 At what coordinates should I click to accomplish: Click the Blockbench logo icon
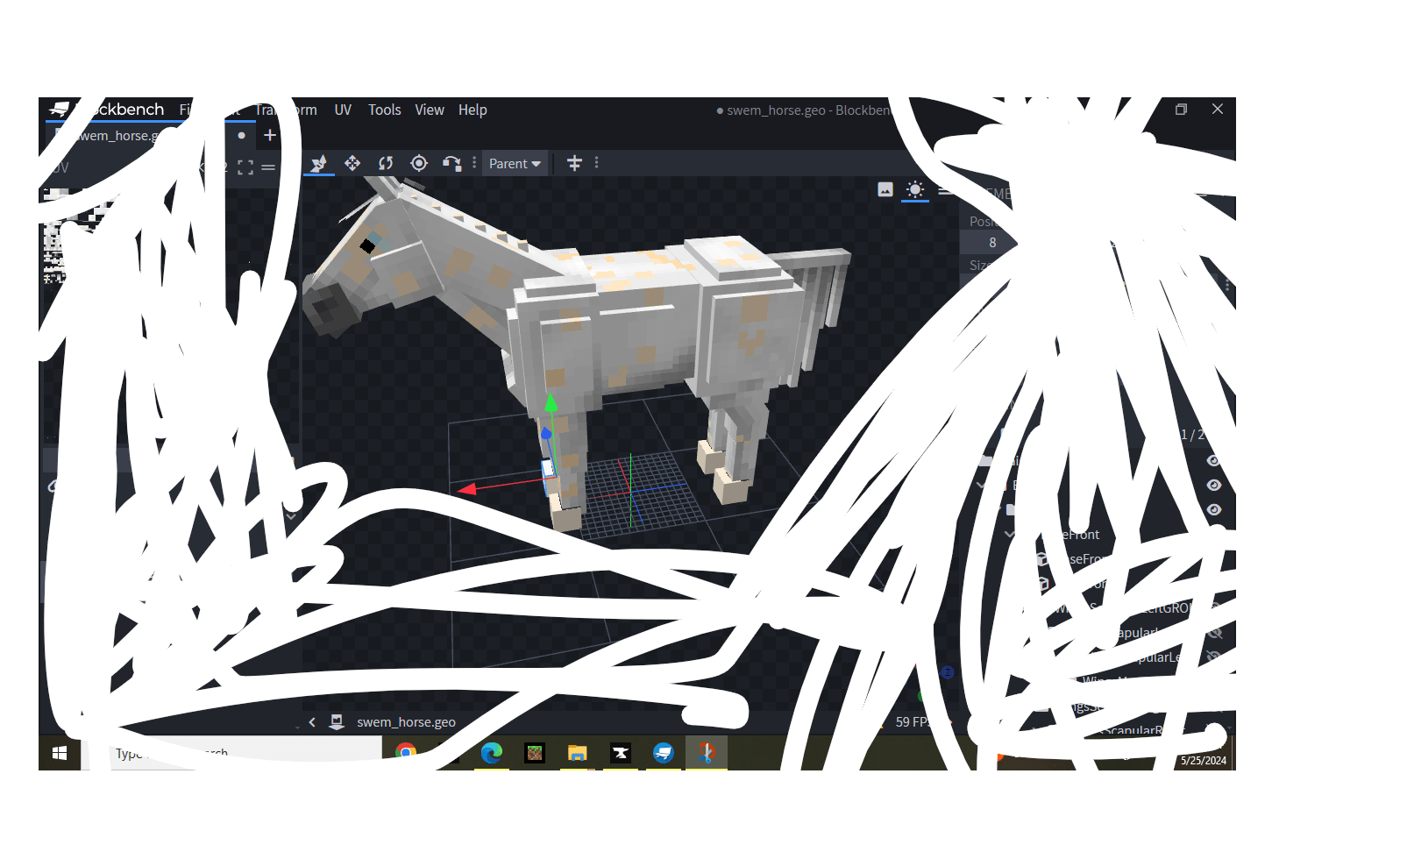(x=60, y=109)
